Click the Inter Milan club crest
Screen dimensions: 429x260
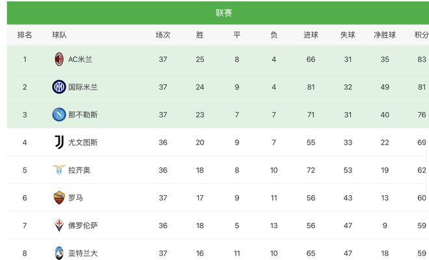[59, 87]
